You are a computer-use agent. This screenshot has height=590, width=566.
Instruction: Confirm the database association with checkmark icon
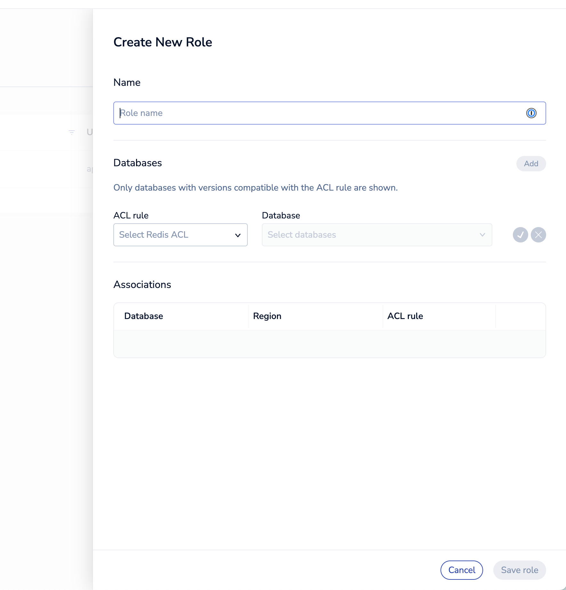pyautogui.click(x=520, y=235)
